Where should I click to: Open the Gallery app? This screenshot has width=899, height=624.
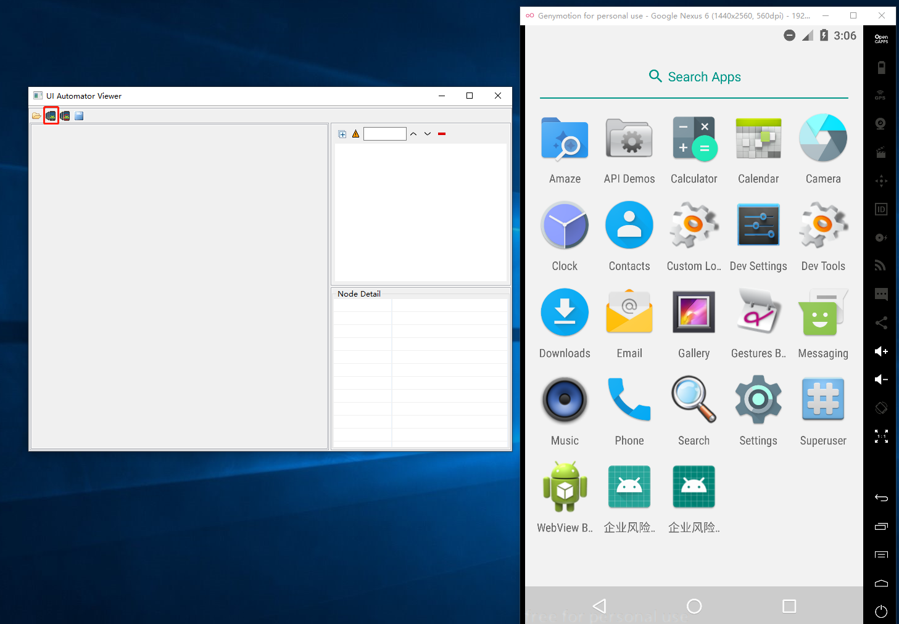click(x=694, y=324)
